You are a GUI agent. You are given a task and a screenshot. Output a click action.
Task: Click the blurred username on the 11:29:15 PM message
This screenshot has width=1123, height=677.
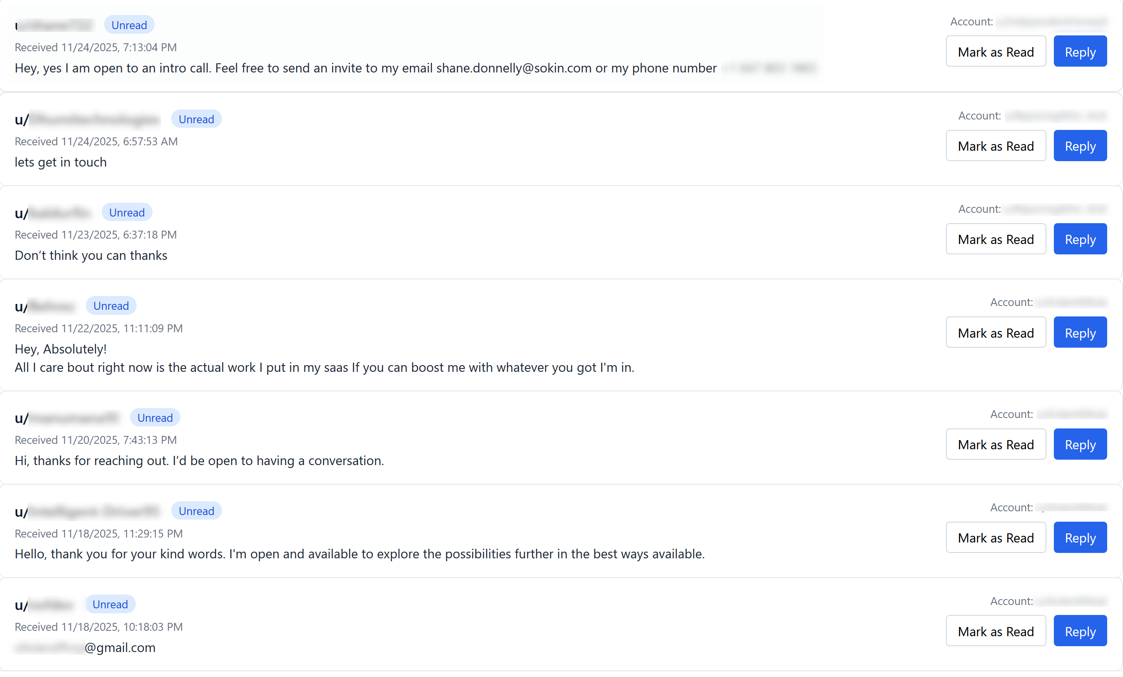coord(93,511)
